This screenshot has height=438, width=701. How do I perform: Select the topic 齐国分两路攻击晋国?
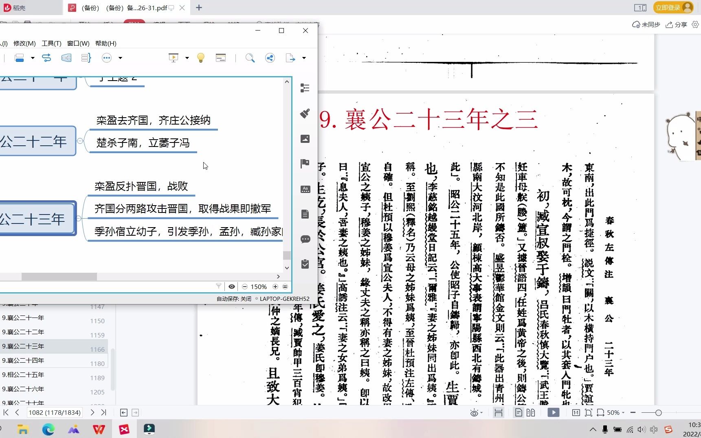(x=182, y=209)
